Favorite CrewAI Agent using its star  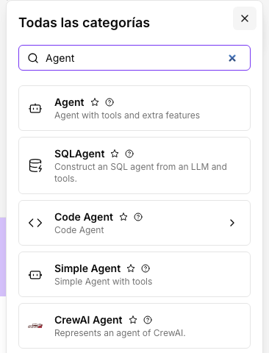pos(133,320)
